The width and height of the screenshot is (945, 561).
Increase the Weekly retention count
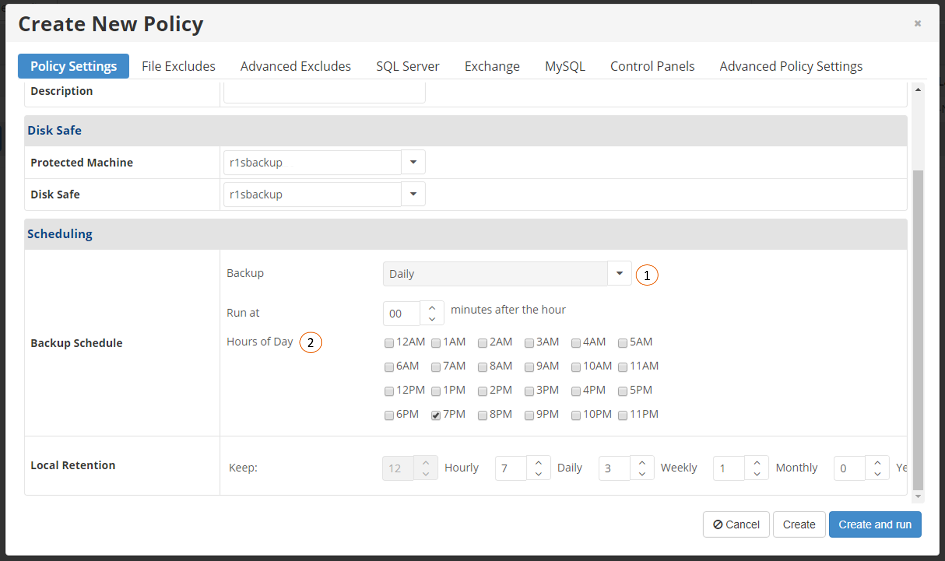pyautogui.click(x=642, y=462)
